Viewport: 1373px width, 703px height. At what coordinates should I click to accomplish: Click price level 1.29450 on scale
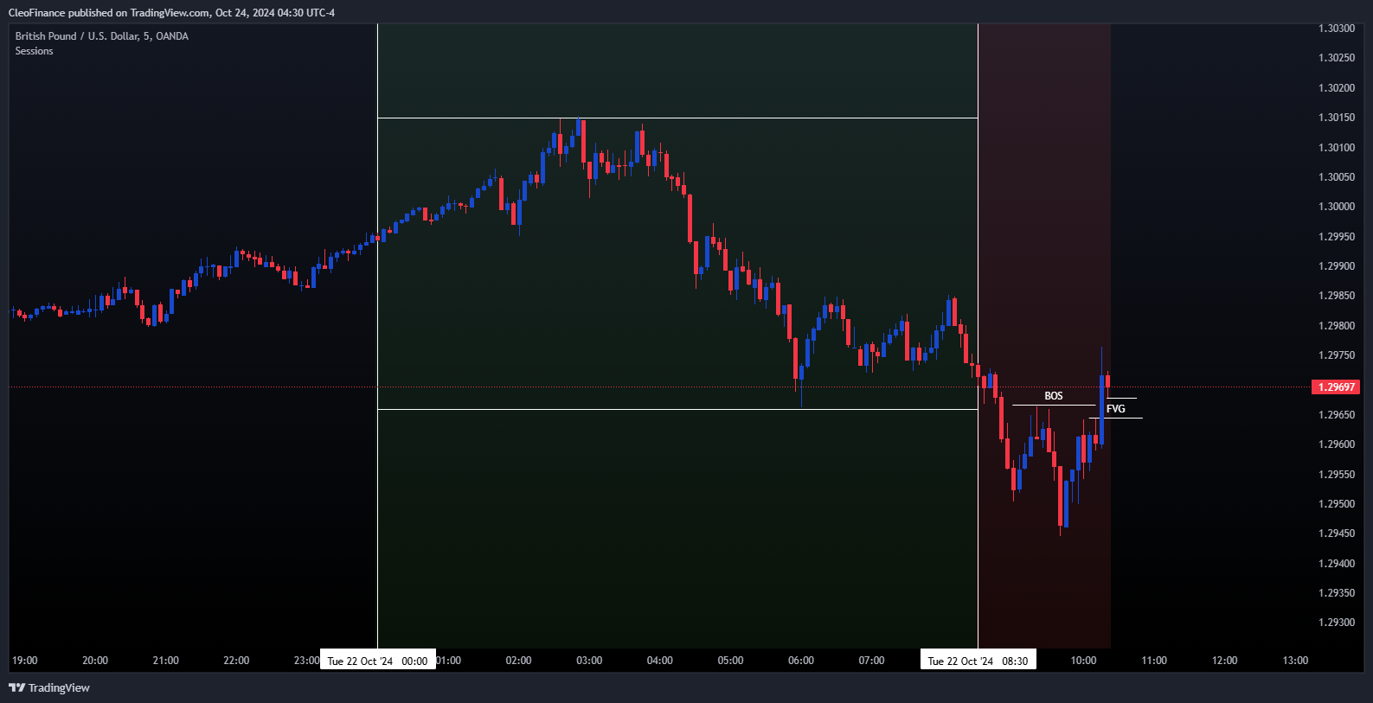[1337, 534]
